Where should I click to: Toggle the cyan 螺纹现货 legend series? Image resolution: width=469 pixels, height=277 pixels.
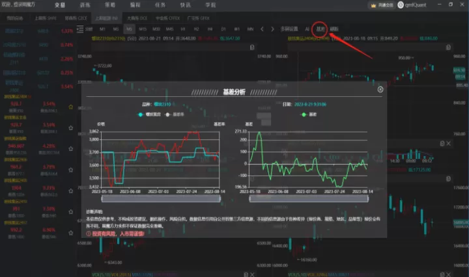[x=149, y=114]
